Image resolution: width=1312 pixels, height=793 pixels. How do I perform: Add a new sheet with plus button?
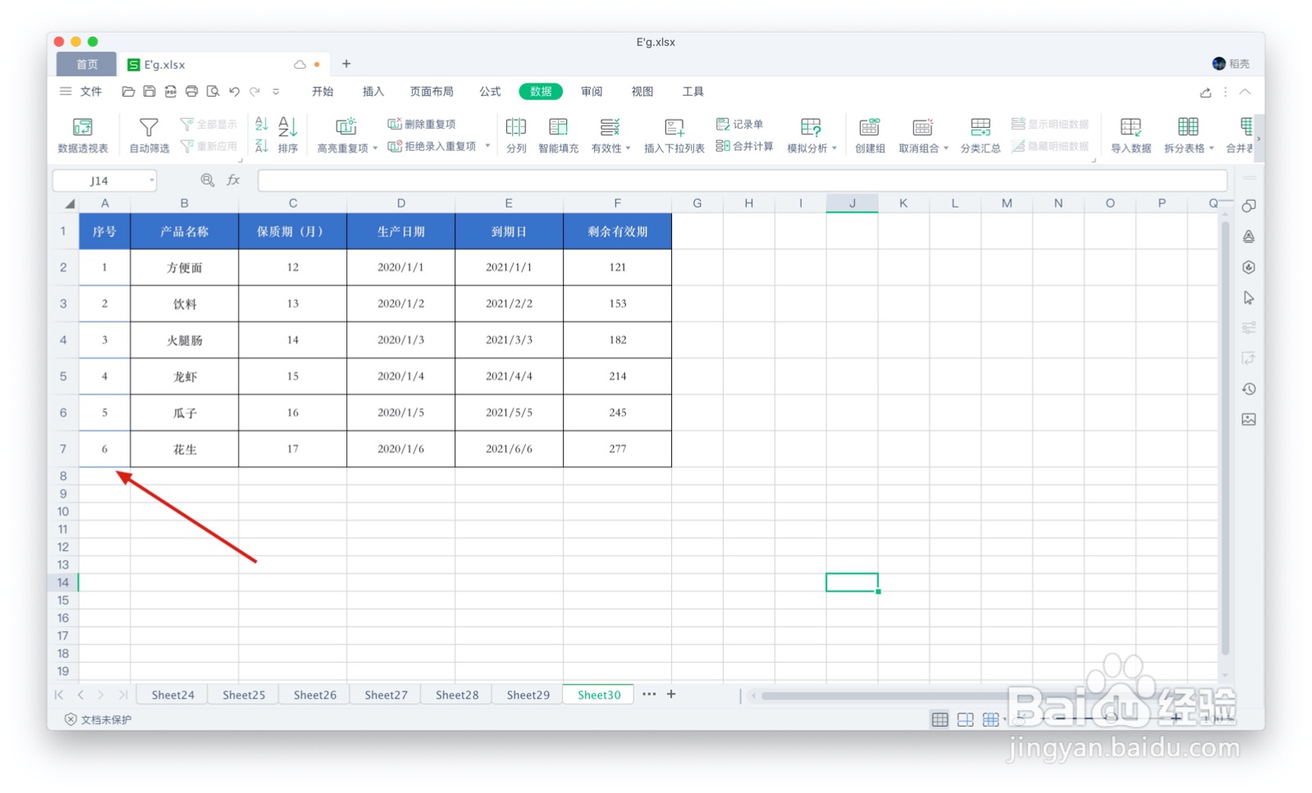671,694
